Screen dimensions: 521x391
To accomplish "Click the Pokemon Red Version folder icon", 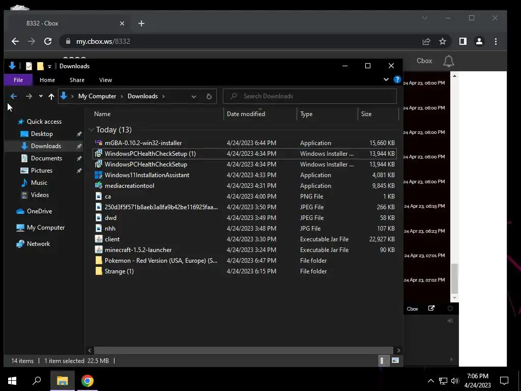I will [x=98, y=260].
